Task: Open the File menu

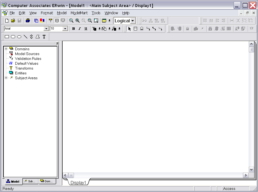Action: pyautogui.click(x=12, y=13)
